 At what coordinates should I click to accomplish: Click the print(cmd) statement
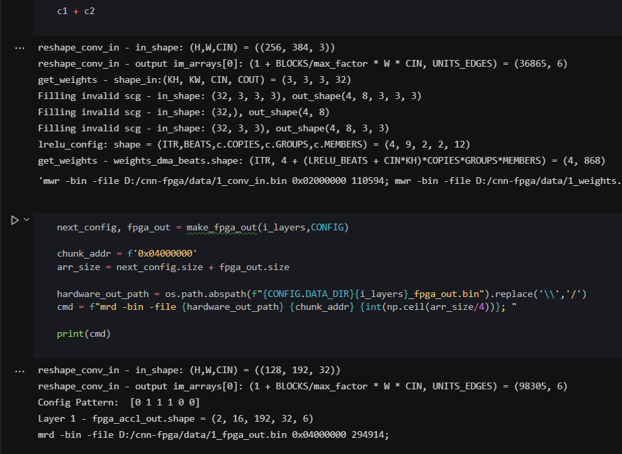[84, 333]
